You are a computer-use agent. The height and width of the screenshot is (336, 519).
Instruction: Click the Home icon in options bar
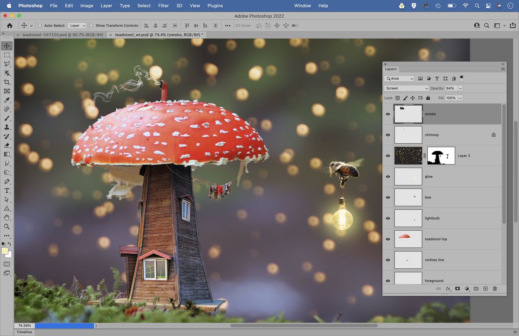click(10, 26)
